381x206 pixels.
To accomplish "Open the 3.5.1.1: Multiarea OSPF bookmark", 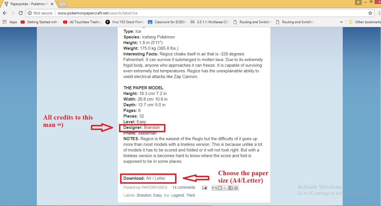I will (x=210, y=22).
